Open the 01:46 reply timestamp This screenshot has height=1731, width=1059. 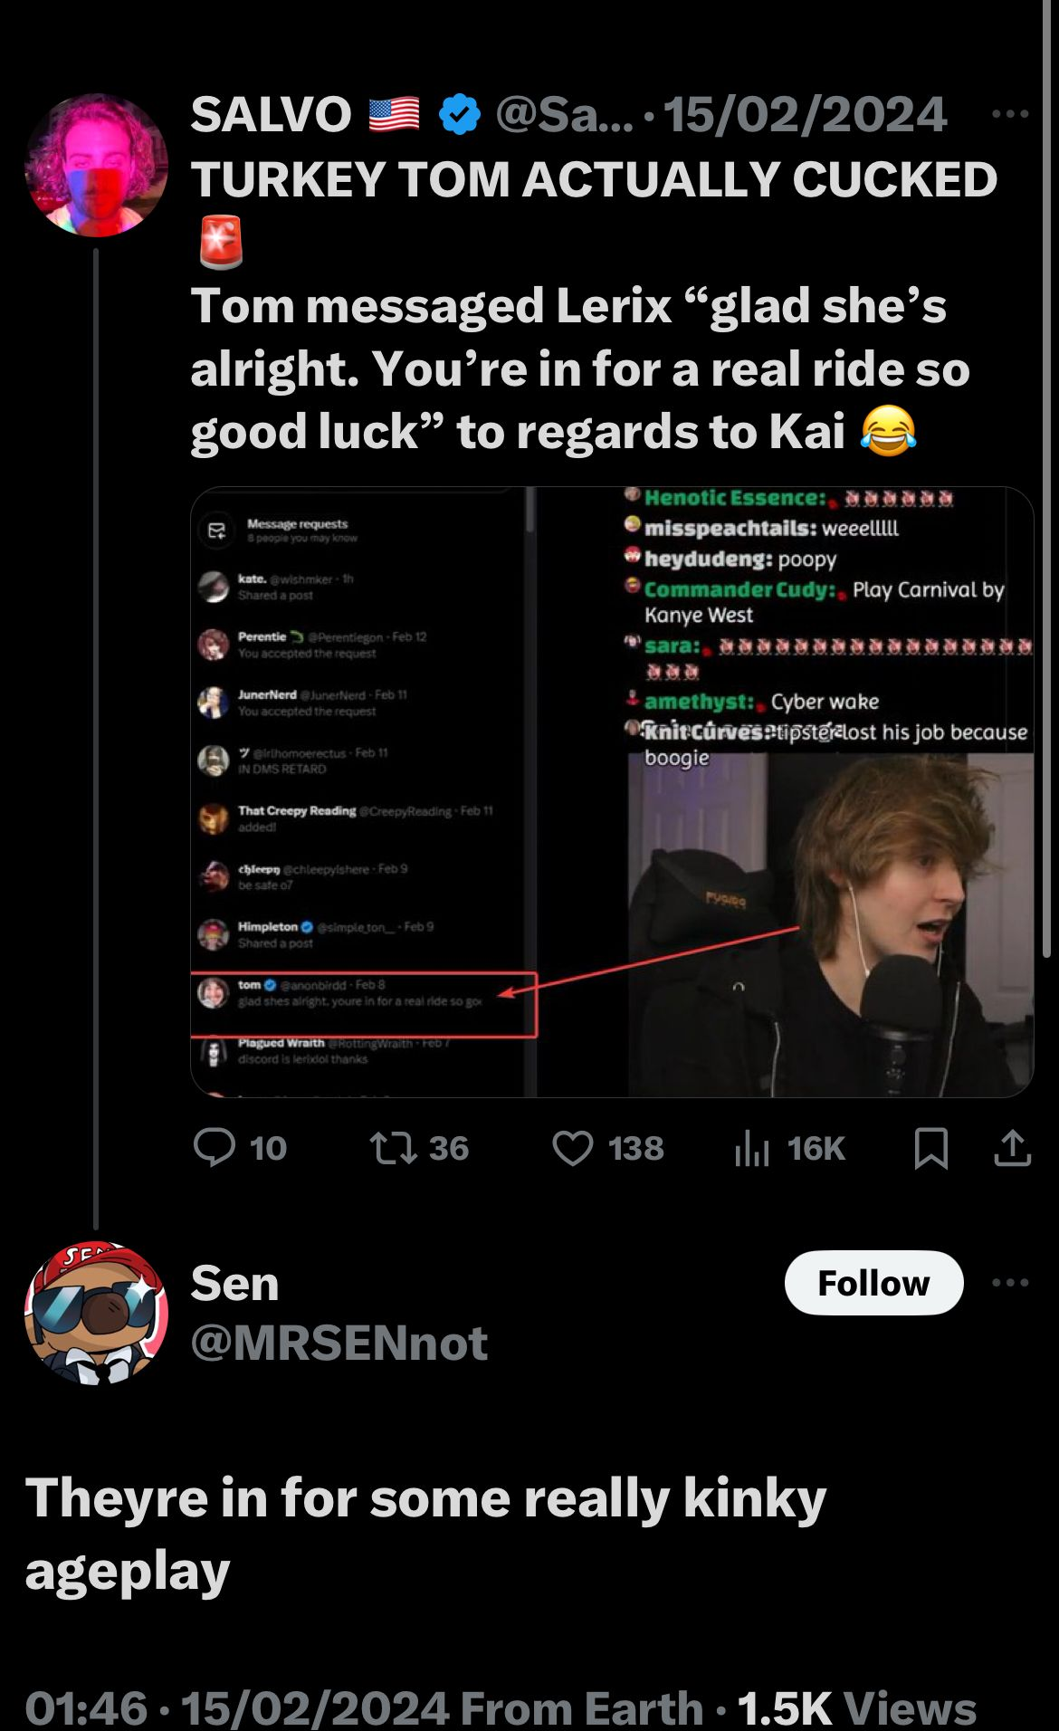[86, 1707]
